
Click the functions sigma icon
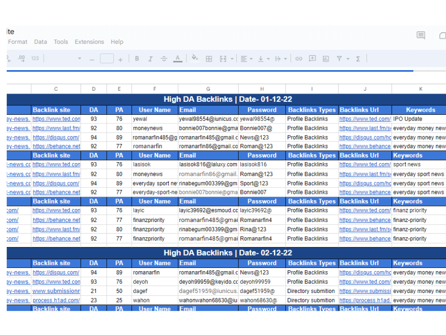tap(358, 59)
